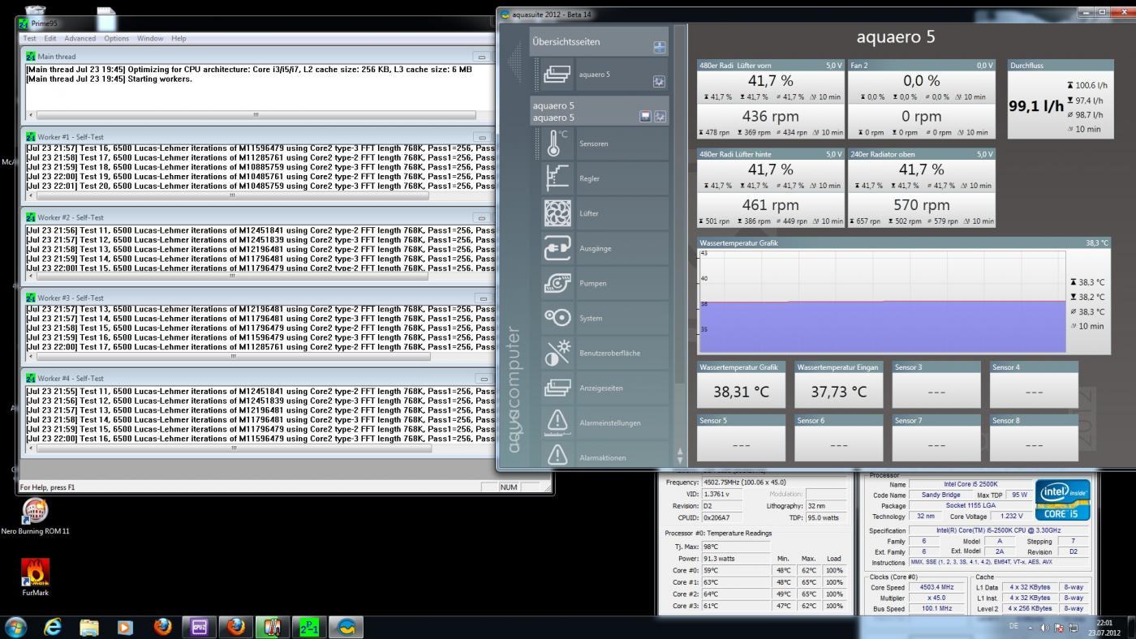Open the Windows Start button

point(15,627)
